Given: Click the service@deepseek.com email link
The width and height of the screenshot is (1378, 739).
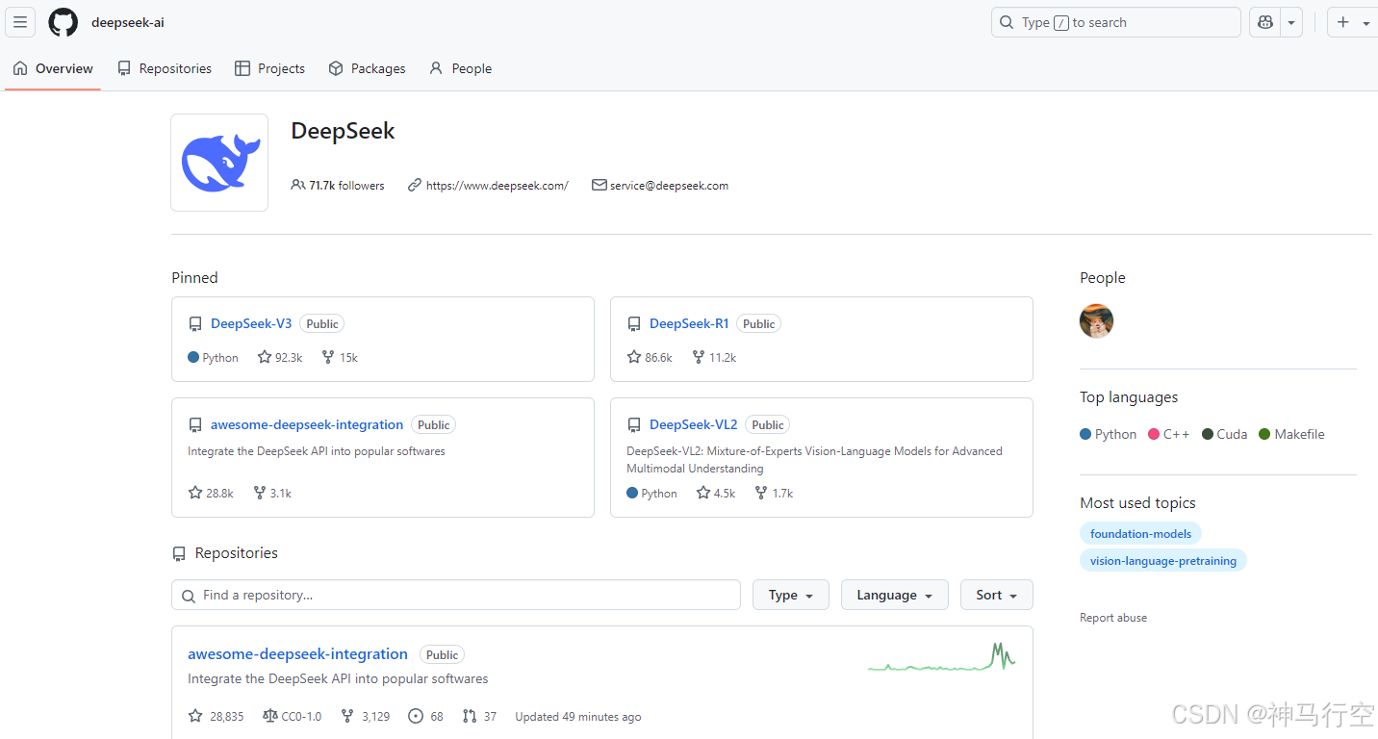Looking at the screenshot, I should pyautogui.click(x=669, y=186).
